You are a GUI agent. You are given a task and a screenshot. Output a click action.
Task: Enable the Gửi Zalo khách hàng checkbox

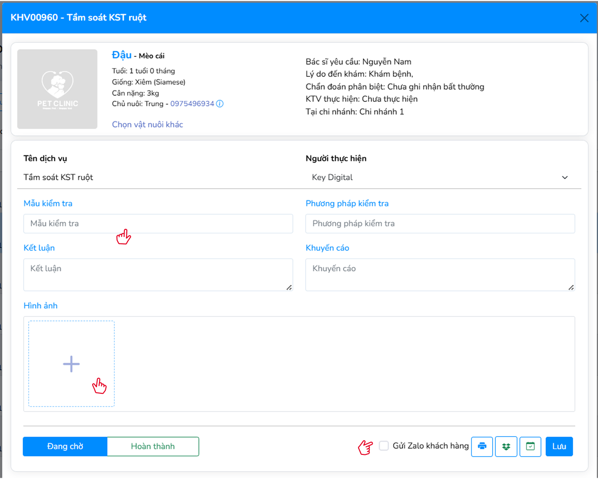[384, 446]
